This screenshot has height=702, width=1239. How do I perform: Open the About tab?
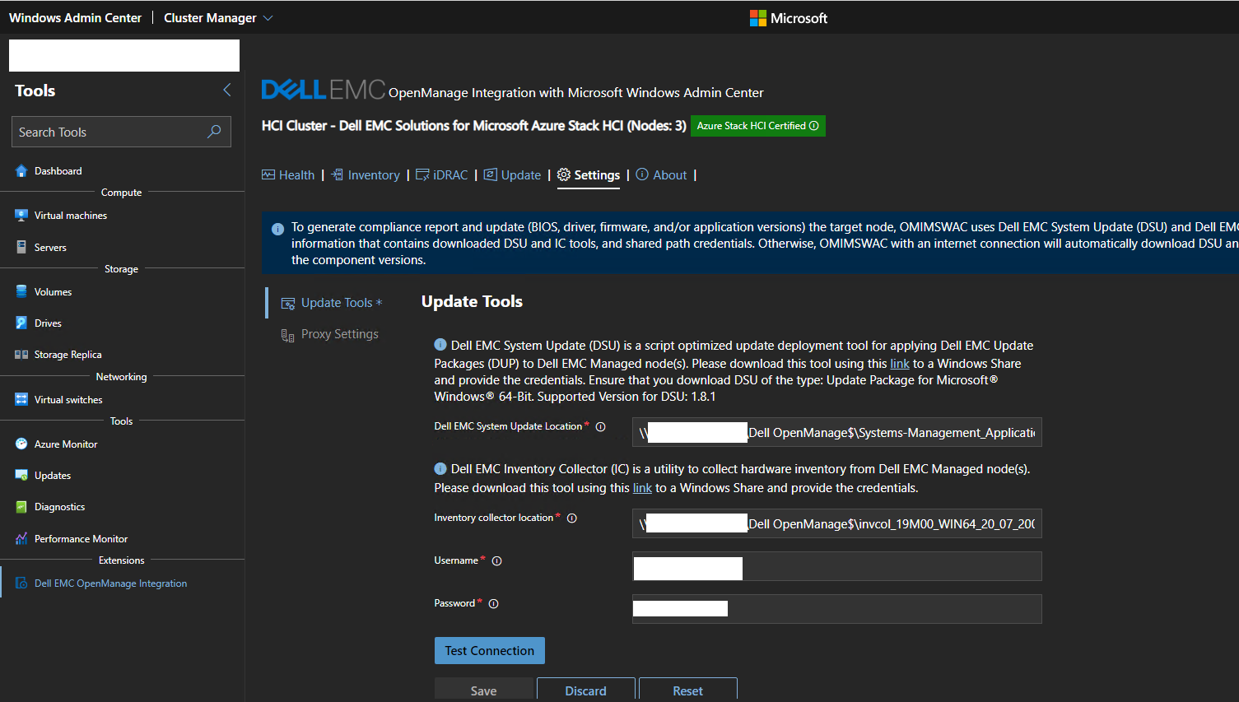661,174
